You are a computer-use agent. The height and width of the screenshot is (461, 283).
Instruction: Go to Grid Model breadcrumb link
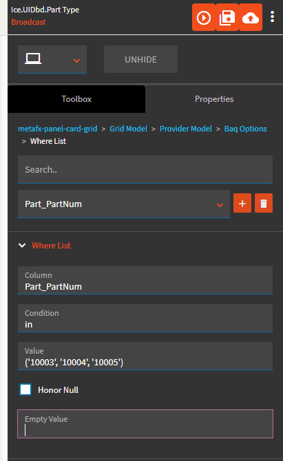tap(129, 129)
